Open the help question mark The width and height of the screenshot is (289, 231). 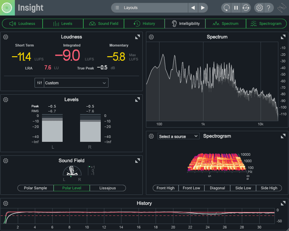point(269,8)
